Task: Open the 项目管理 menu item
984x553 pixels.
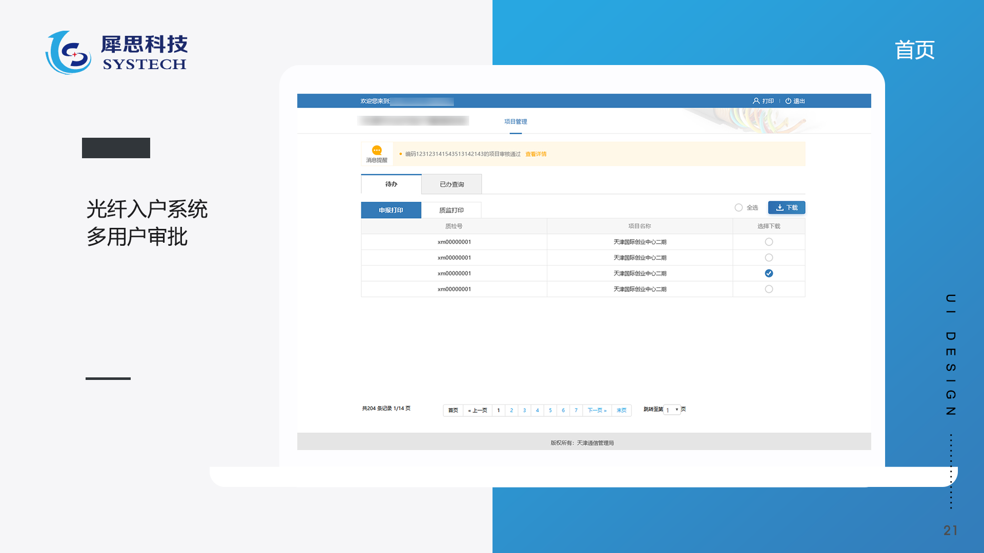Action: (x=516, y=122)
